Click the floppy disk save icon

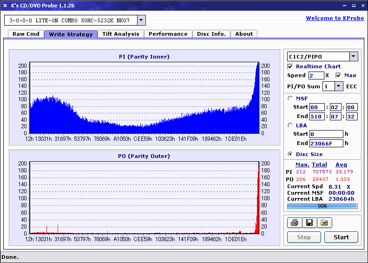309,223
